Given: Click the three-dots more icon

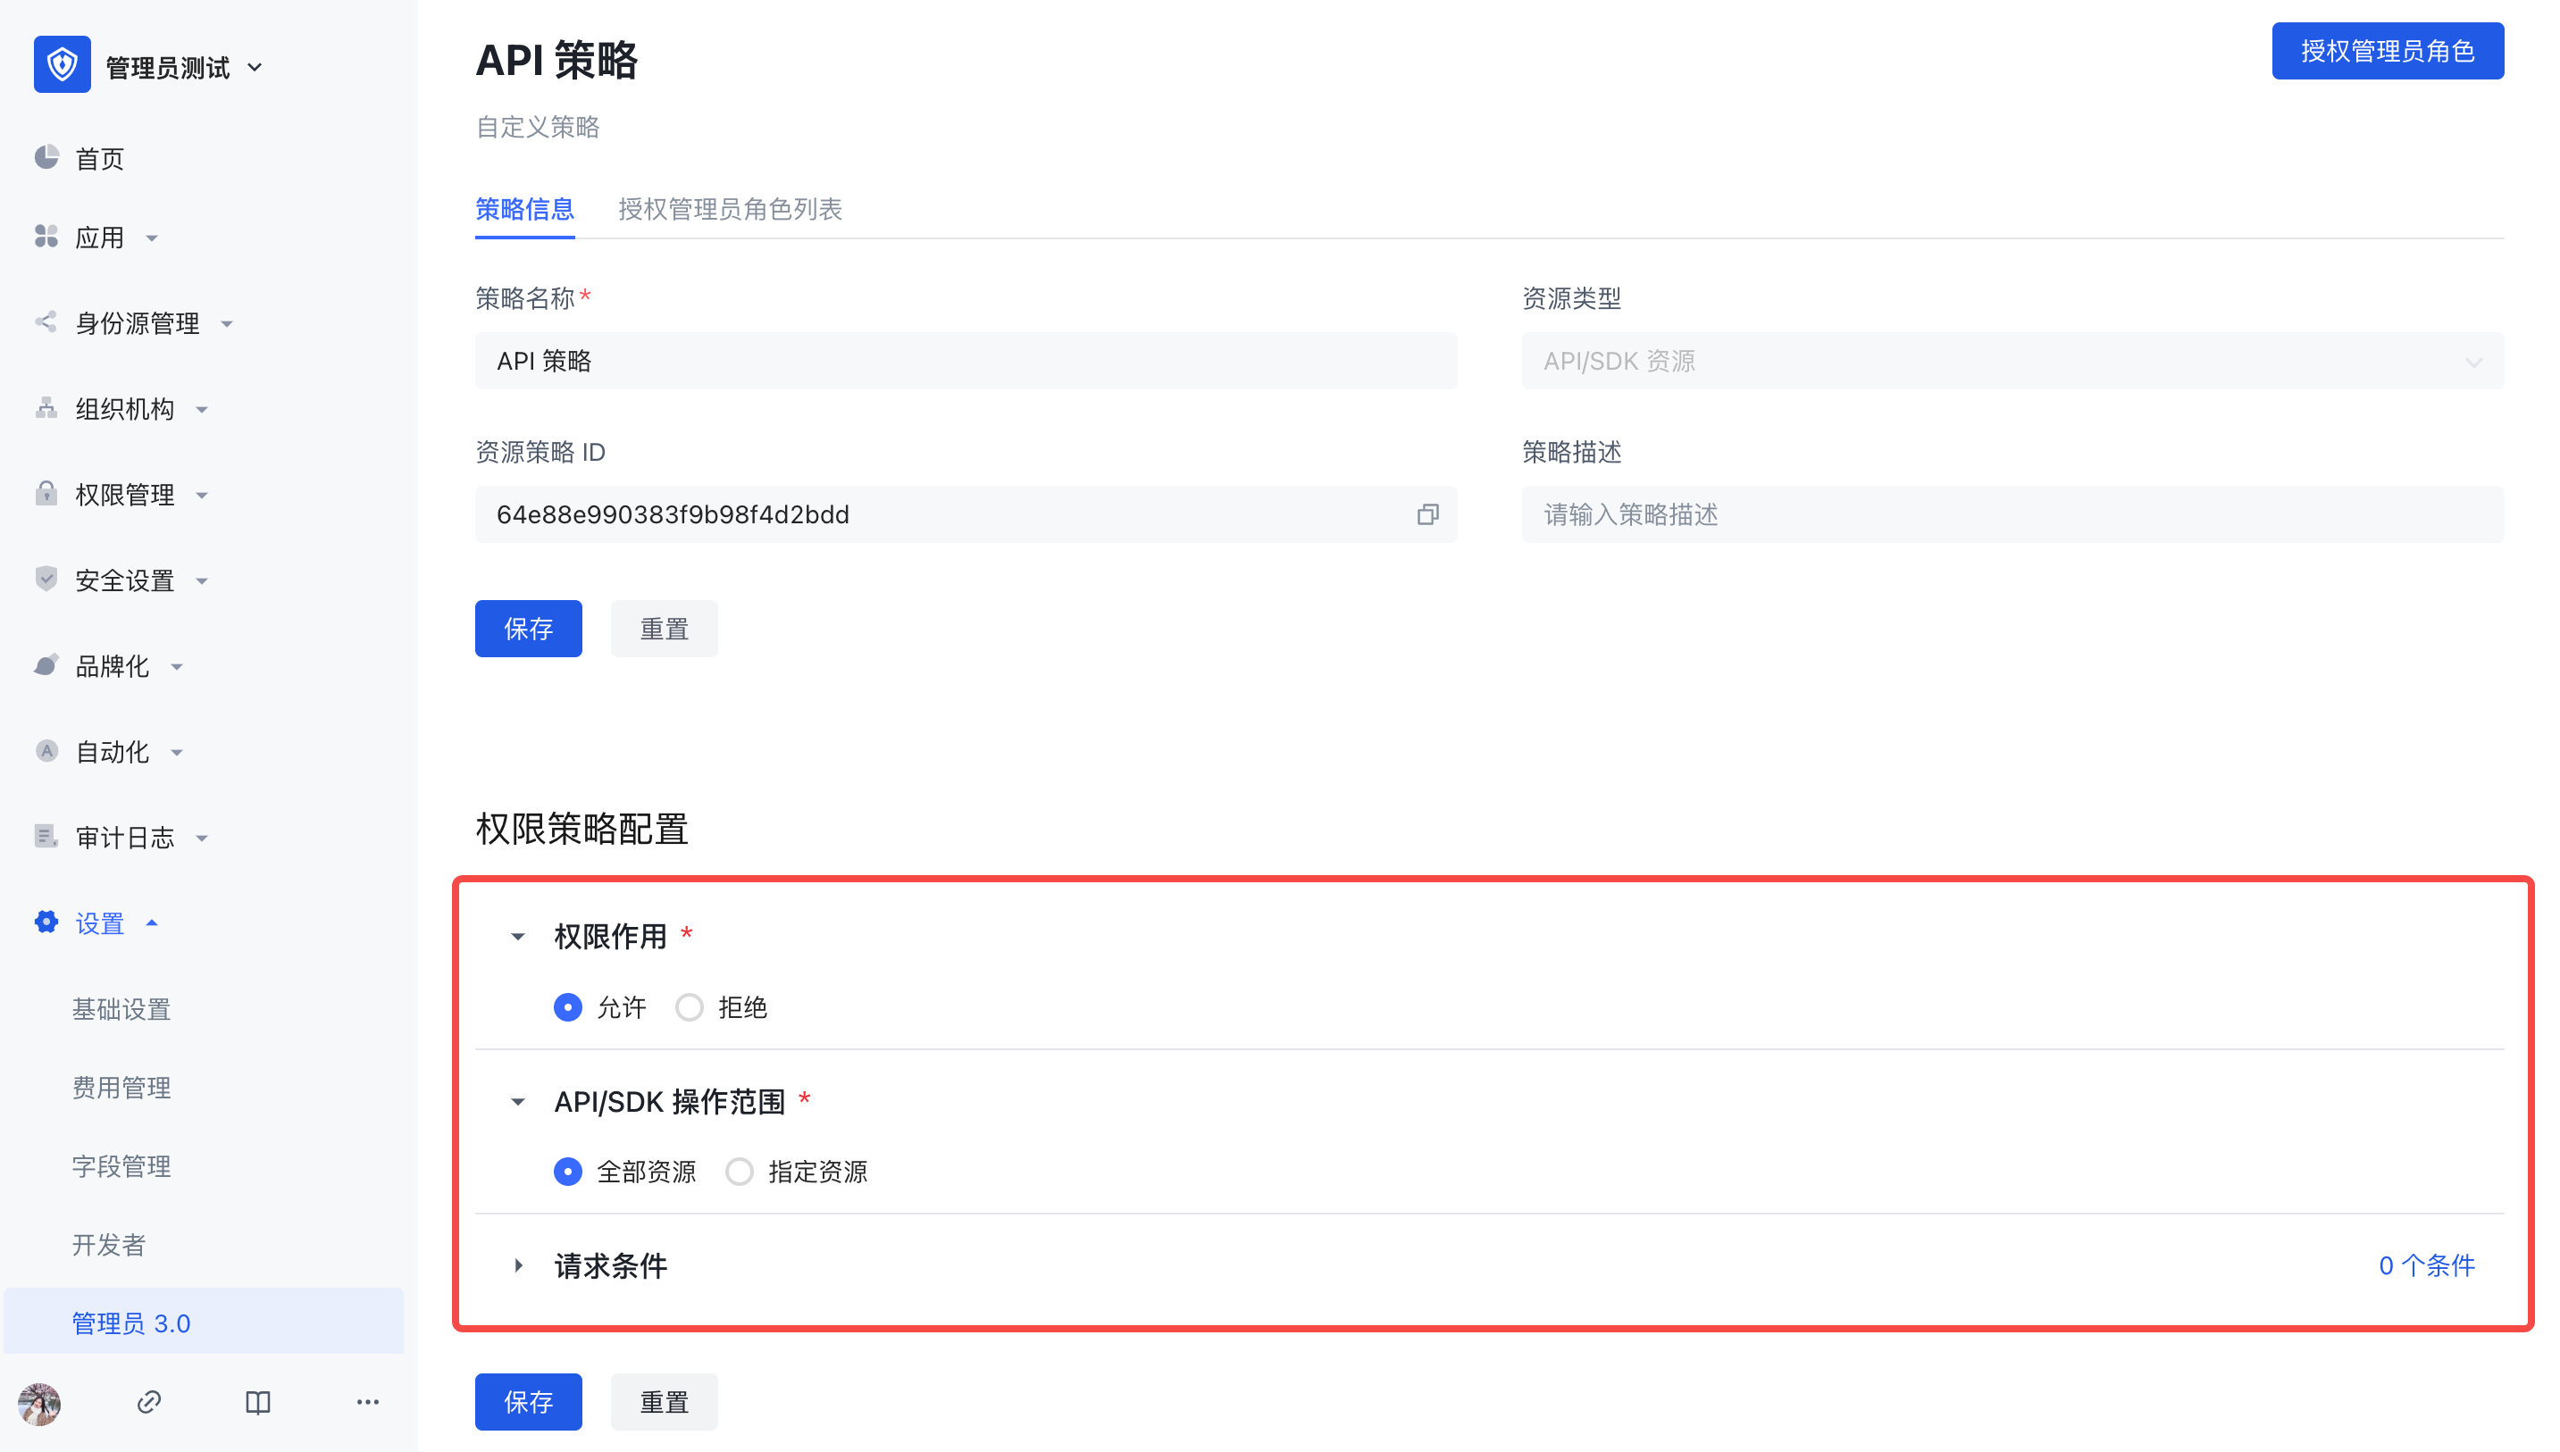Looking at the screenshot, I should coord(367,1402).
